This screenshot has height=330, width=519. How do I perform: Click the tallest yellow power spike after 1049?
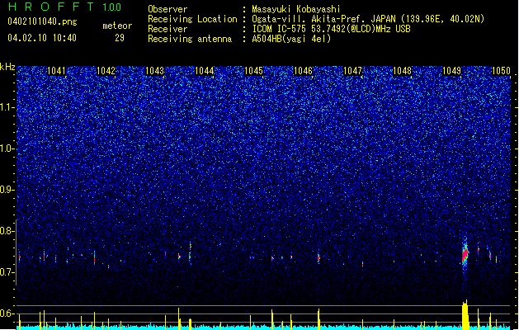tap(465, 314)
